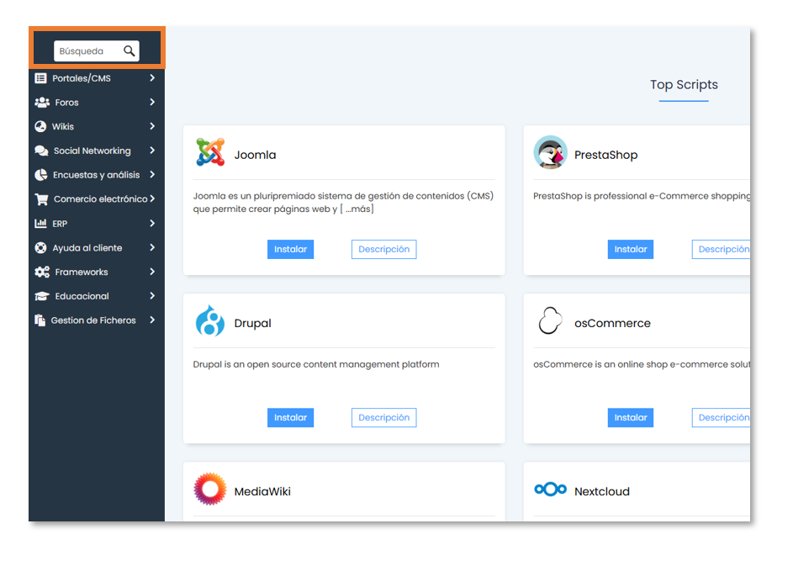Click the osCommerce card title

click(612, 323)
